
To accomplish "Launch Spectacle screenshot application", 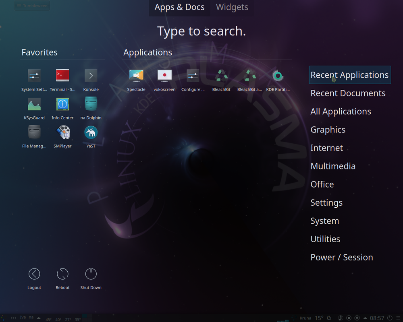I will pyautogui.click(x=136, y=76).
